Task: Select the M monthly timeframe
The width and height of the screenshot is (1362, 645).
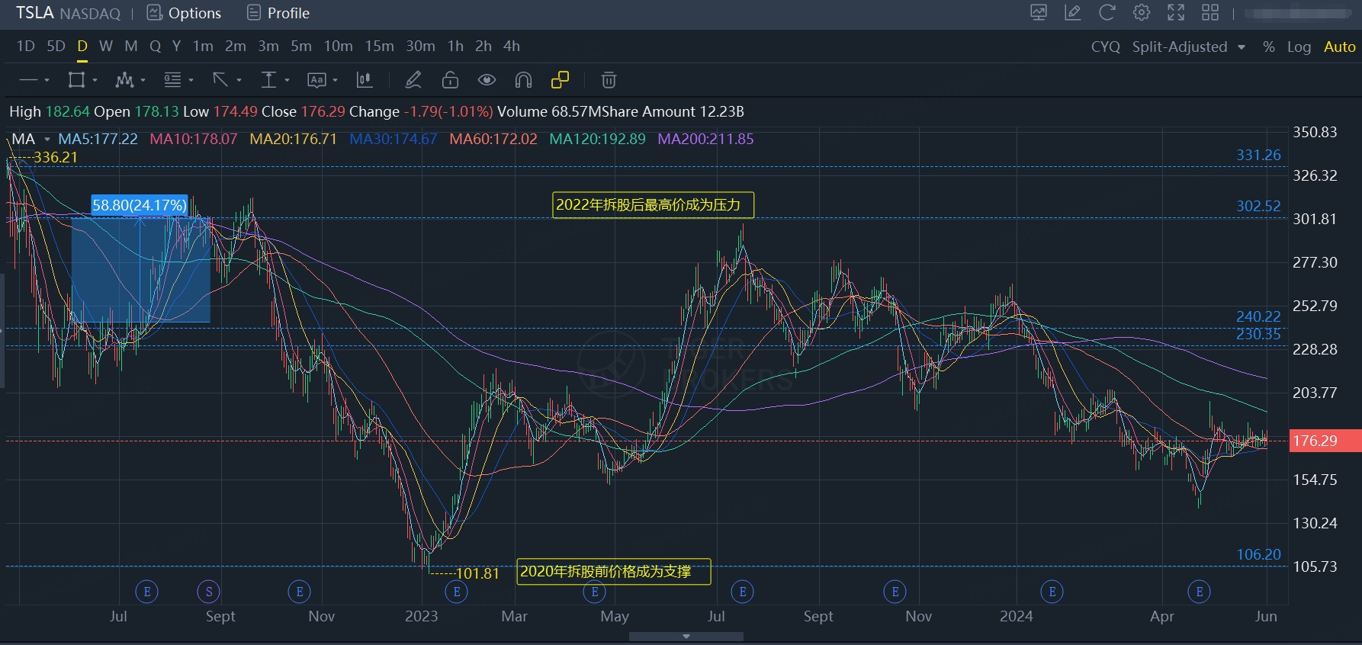Action: point(131,46)
